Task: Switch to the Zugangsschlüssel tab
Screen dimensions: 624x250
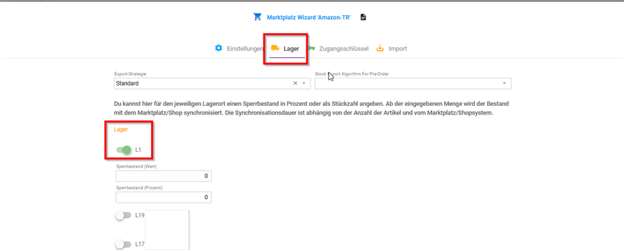Action: [344, 49]
